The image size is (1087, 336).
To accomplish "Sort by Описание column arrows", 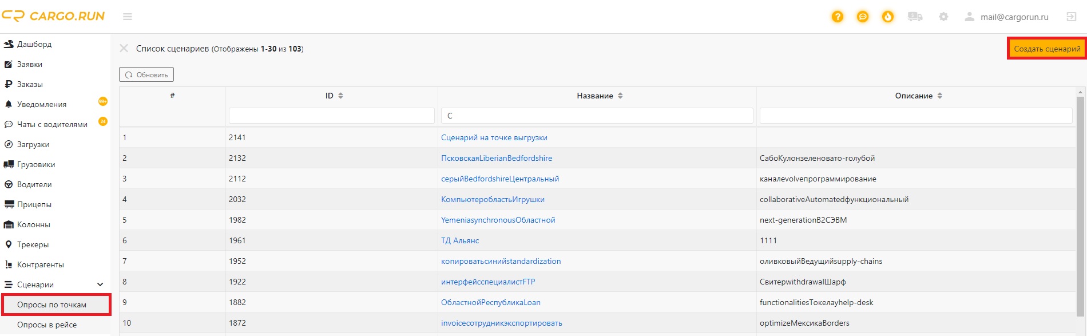I will tap(940, 96).
